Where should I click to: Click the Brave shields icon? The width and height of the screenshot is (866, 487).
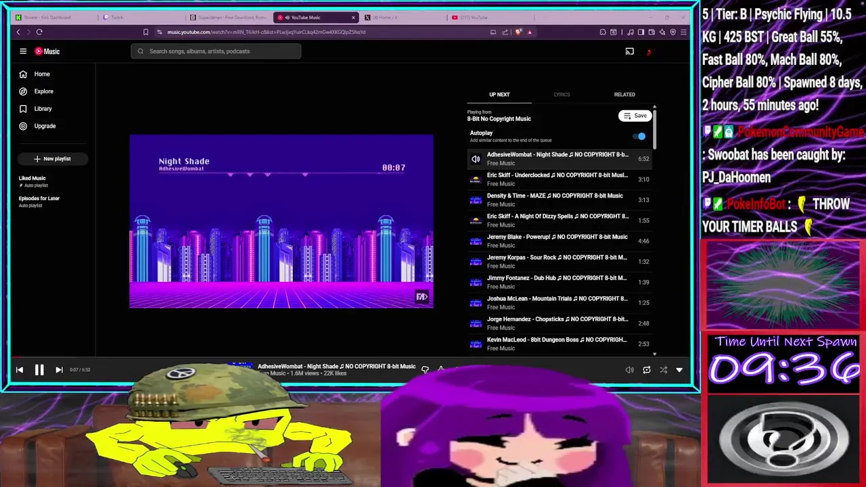click(x=518, y=32)
